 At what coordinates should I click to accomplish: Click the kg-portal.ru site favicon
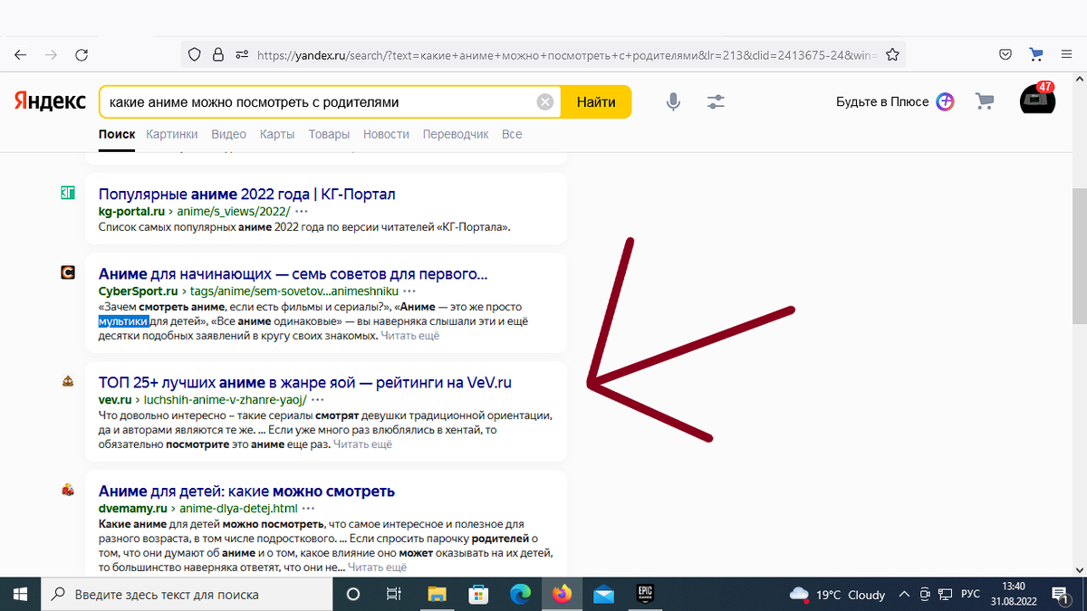point(68,192)
